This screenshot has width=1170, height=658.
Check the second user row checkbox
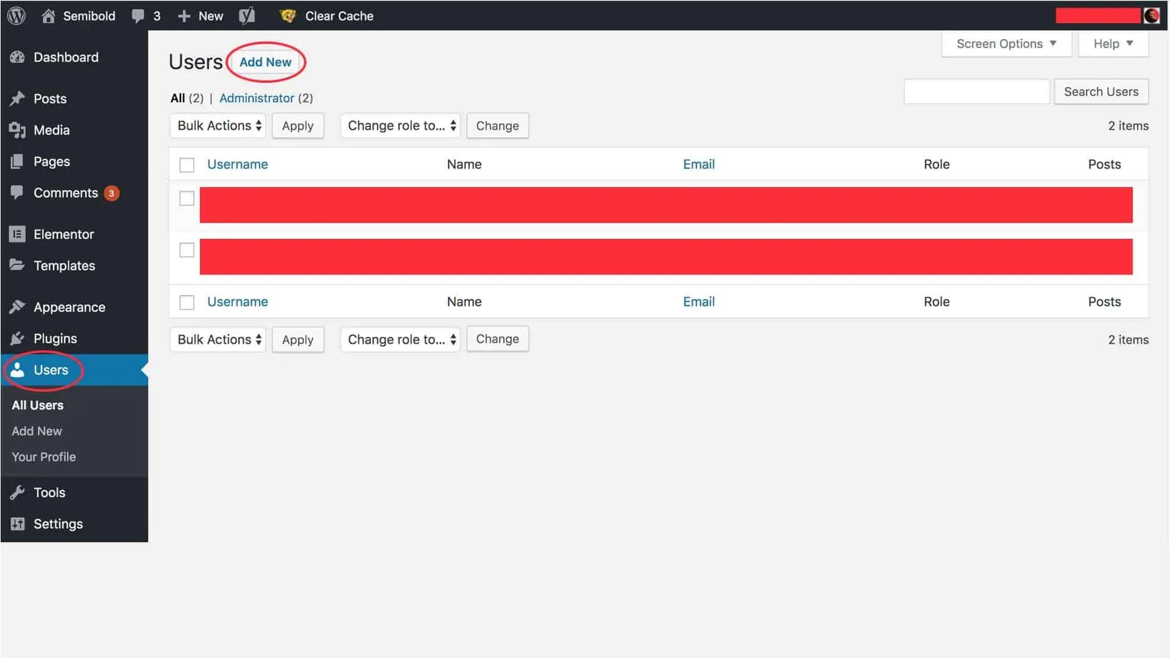186,250
